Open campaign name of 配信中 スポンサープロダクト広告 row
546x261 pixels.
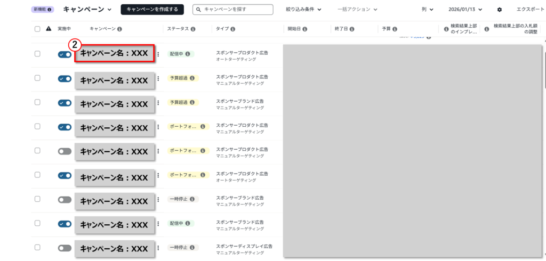coord(114,54)
